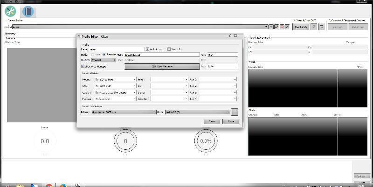
Task: Save the profile with Save button
Action: (x=212, y=121)
